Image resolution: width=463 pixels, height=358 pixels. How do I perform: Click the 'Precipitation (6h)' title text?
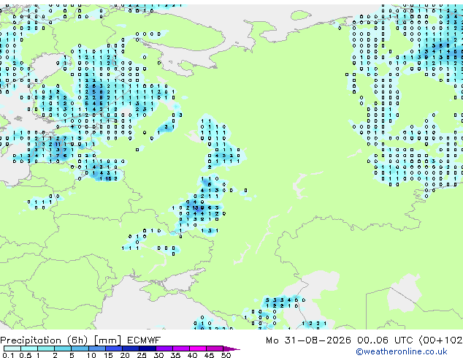tap(44, 340)
